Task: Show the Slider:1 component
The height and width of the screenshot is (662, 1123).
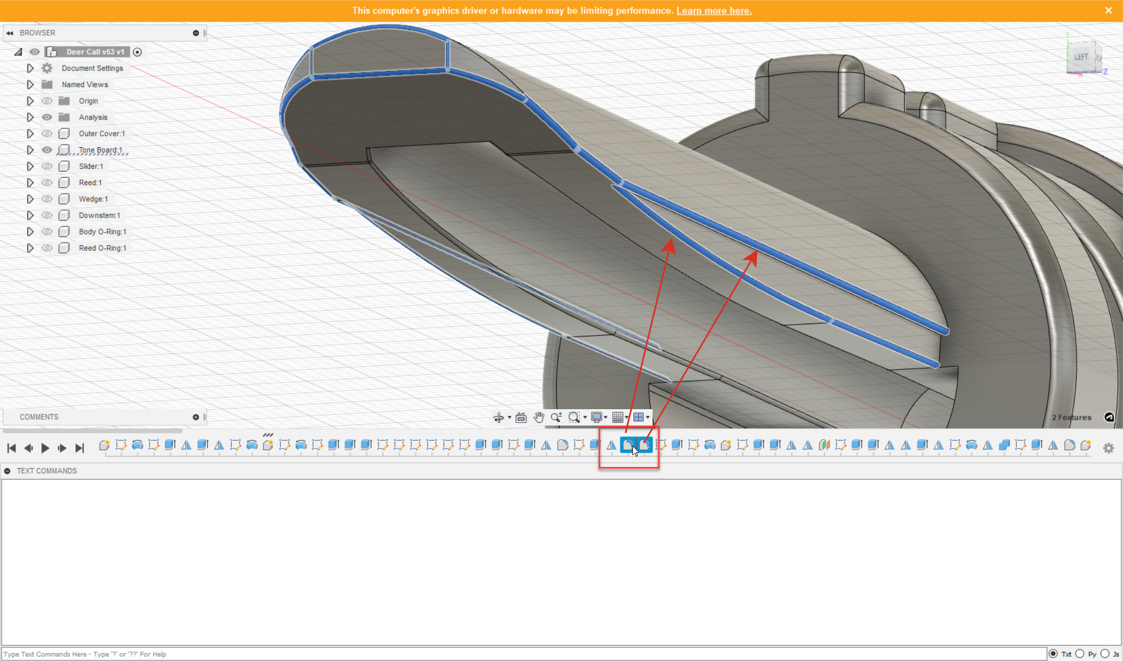Action: coord(47,166)
